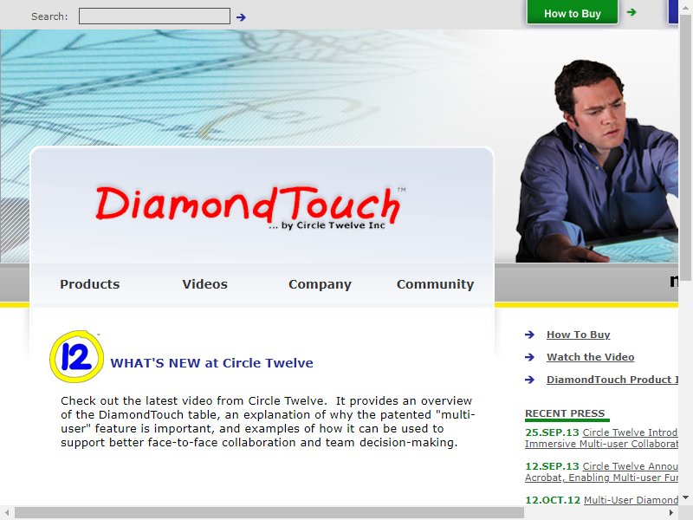
Task: Open the 12.SEP.13 Circle Twelve press release
Action: click(601, 471)
